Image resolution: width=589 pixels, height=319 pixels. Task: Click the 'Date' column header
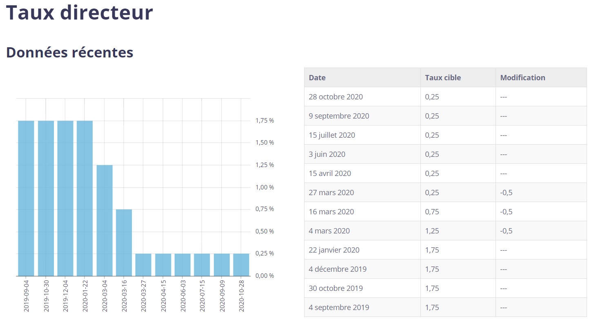click(x=362, y=77)
